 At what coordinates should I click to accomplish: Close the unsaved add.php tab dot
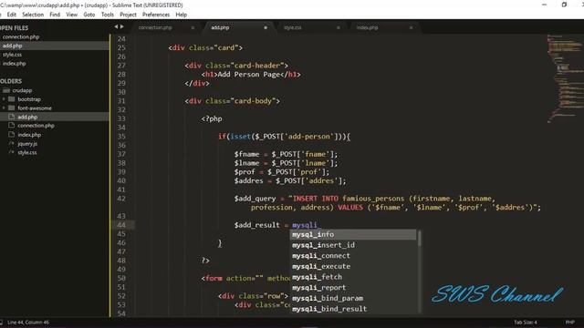click(x=266, y=27)
